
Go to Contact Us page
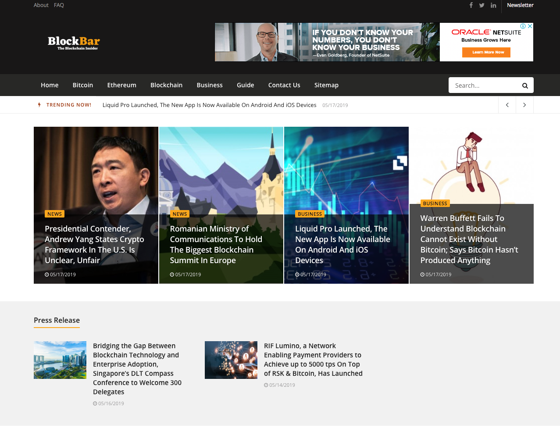(284, 85)
